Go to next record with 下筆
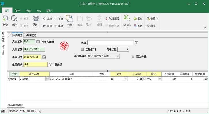The height and width of the screenshot is (114, 209). (x=59, y=18)
